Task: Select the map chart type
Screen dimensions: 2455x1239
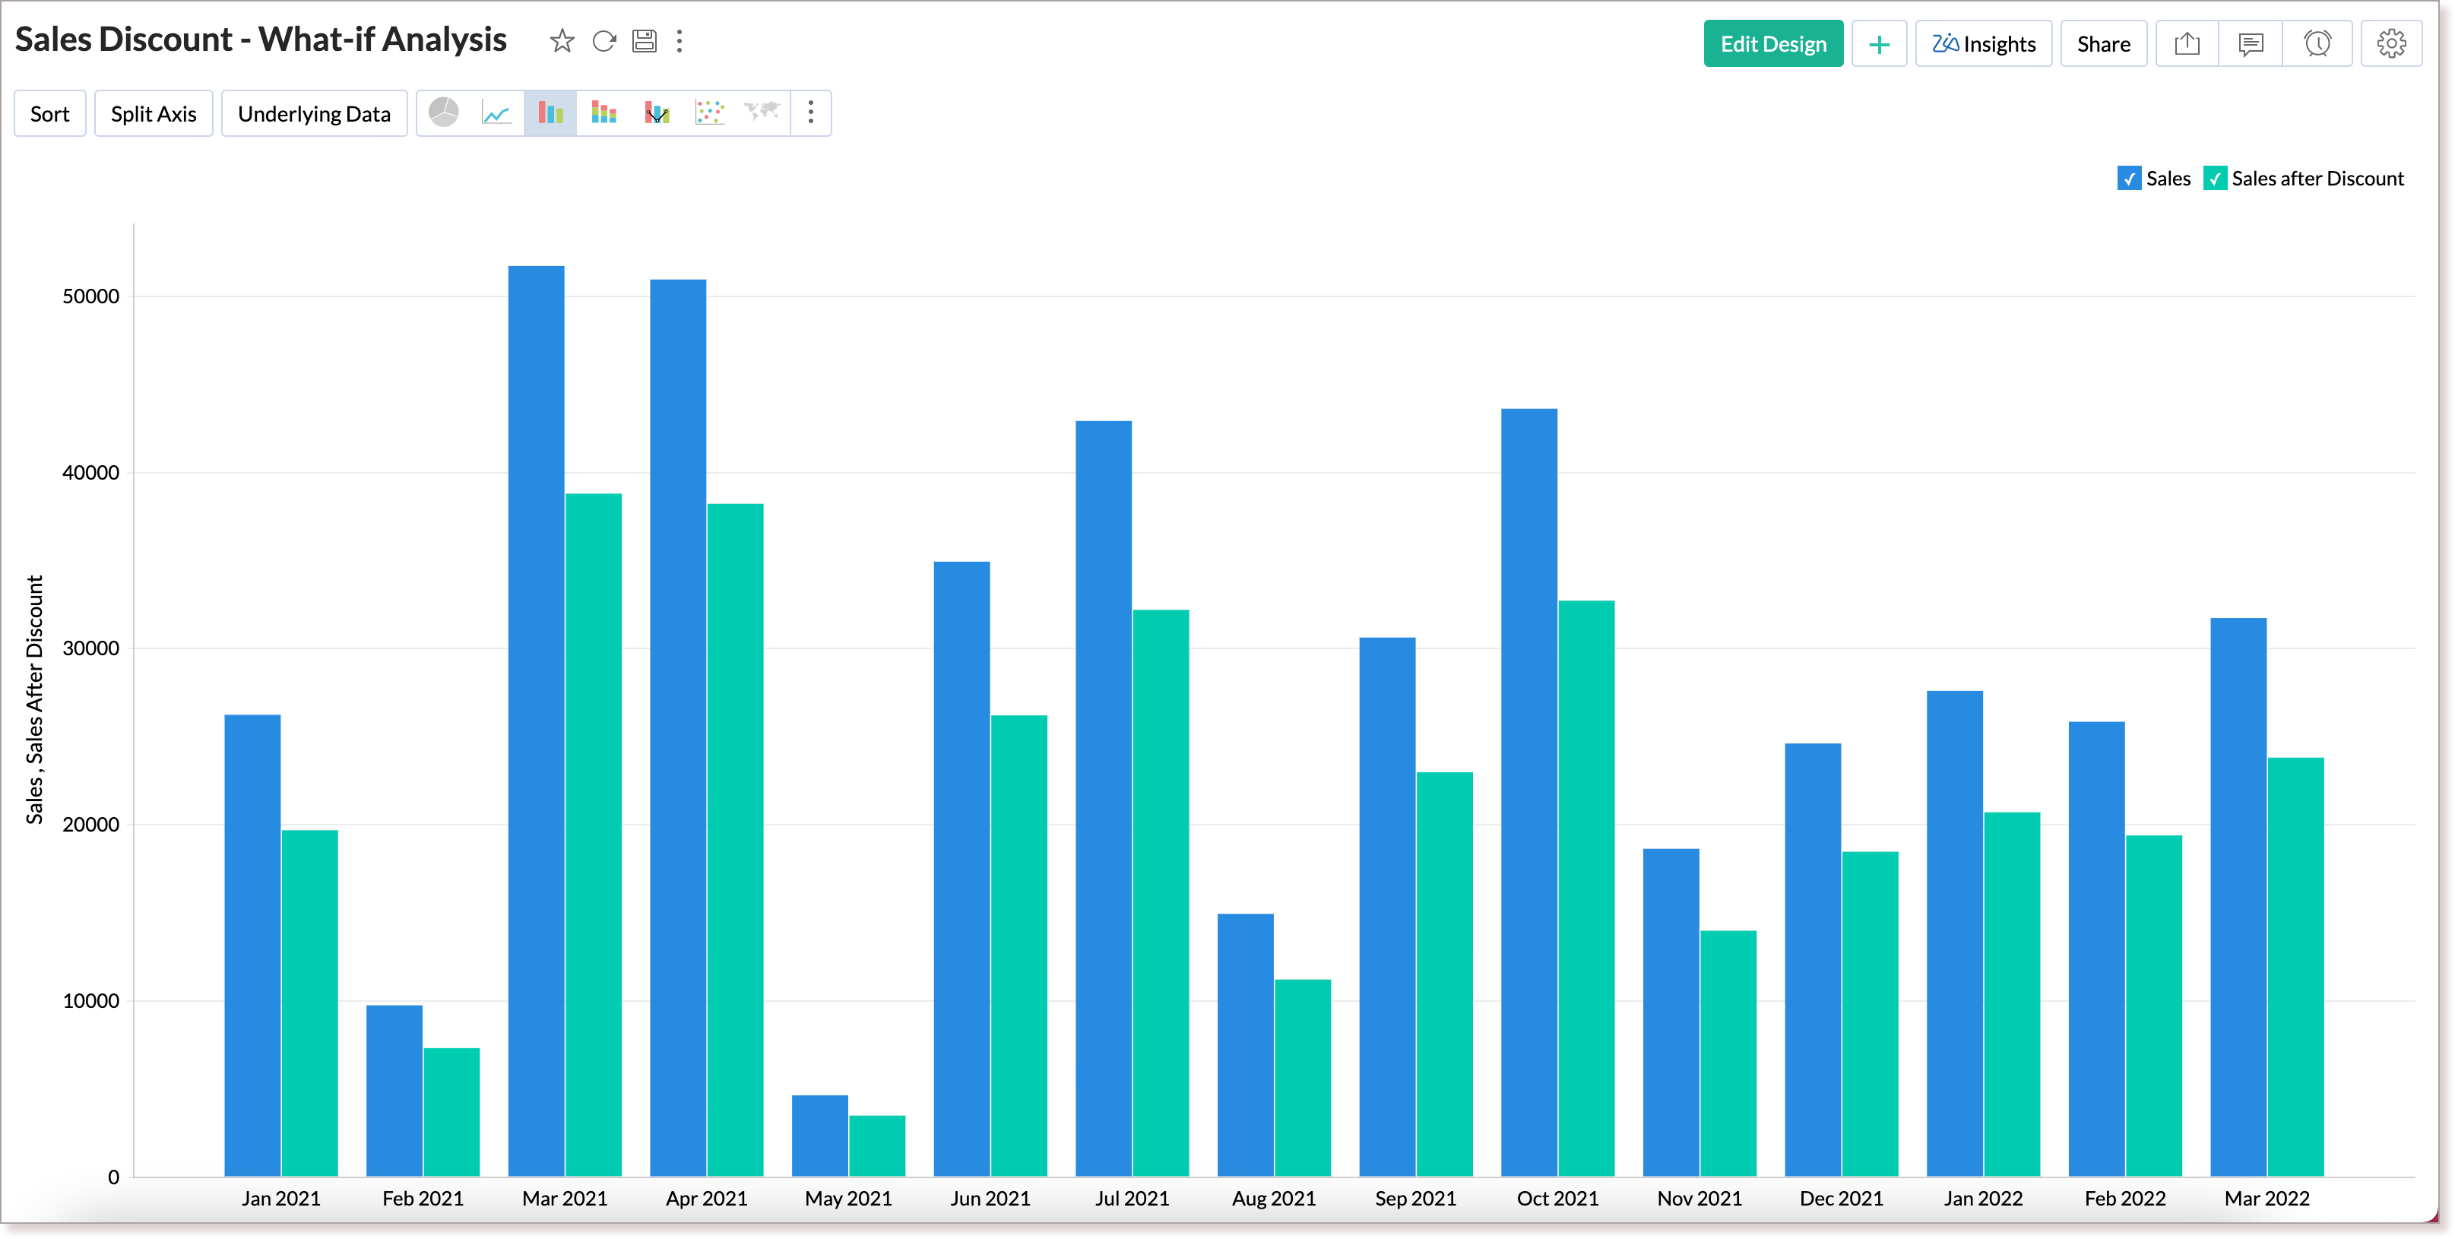Action: pyautogui.click(x=762, y=113)
